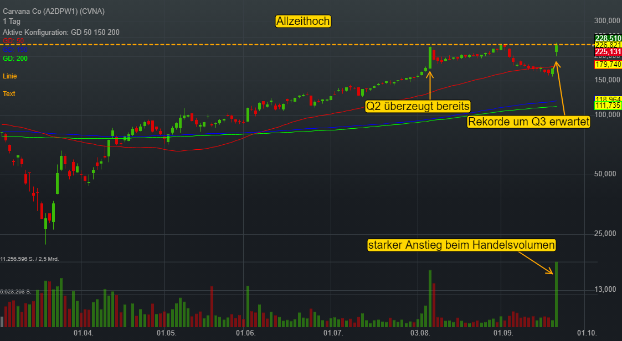622x341 pixels.
Task: Click the 'Linie' legend label
Action: coord(10,76)
